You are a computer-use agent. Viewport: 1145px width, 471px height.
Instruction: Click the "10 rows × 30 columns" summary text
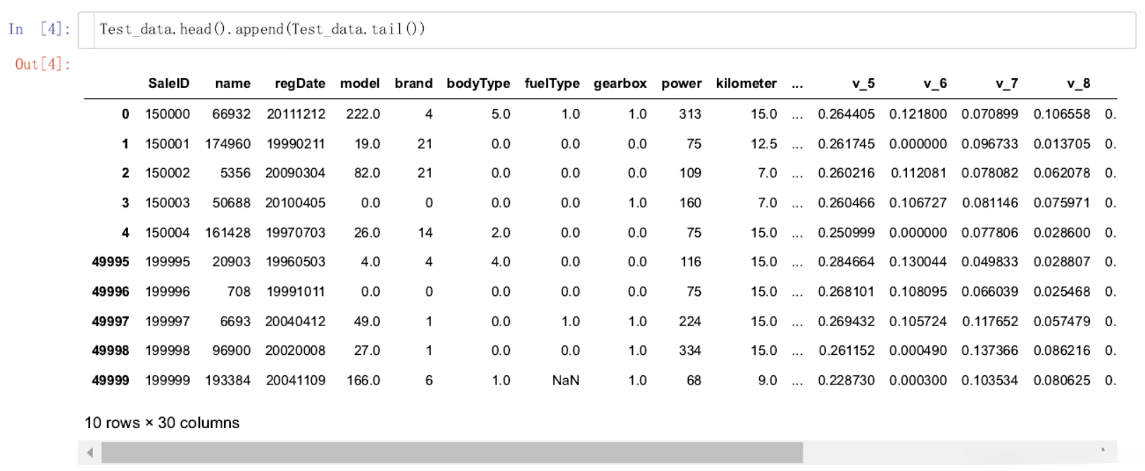tap(162, 422)
